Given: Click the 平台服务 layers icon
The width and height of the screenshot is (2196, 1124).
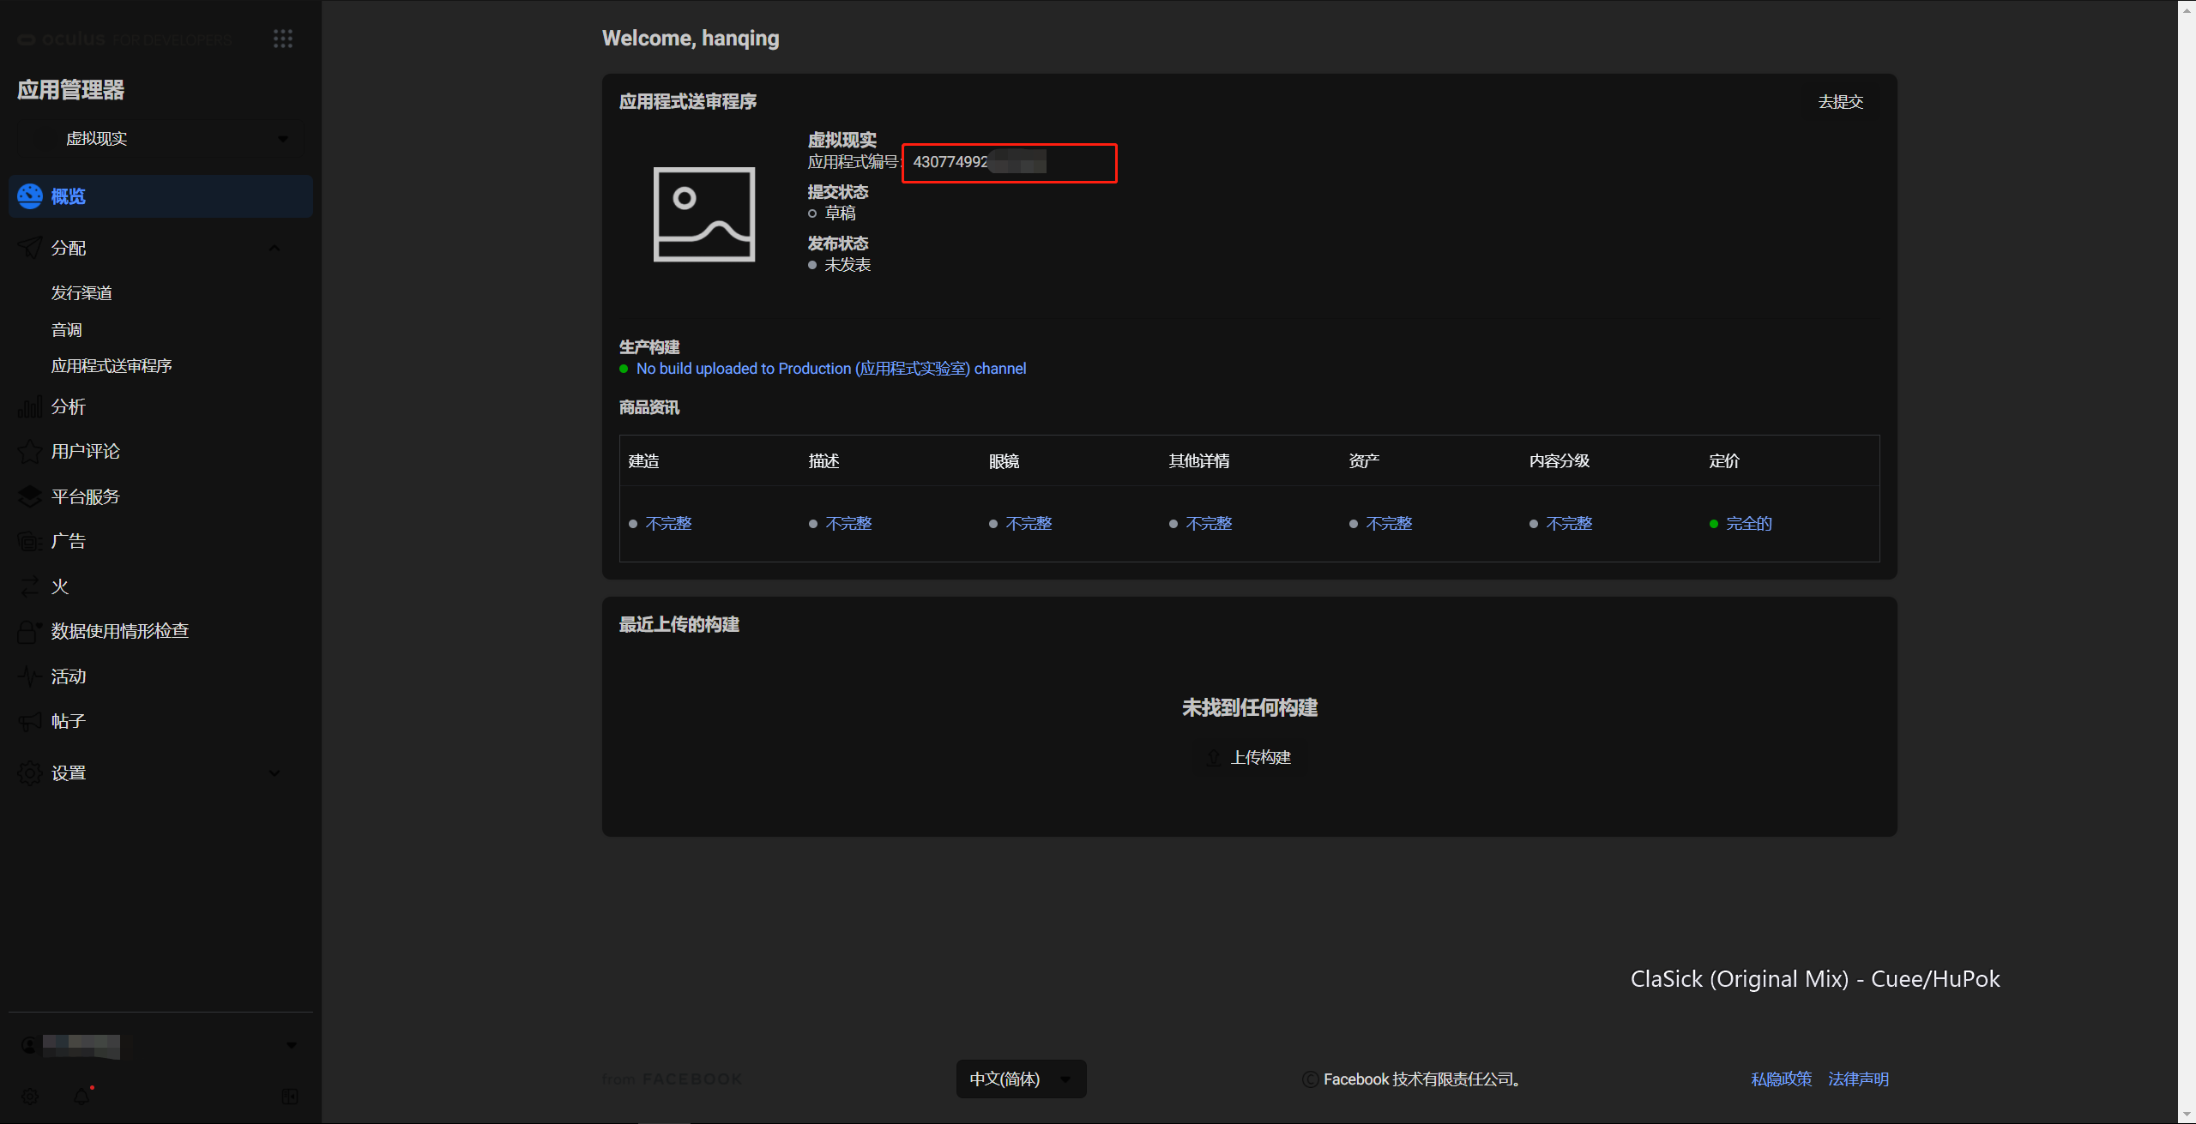Looking at the screenshot, I should point(30,497).
